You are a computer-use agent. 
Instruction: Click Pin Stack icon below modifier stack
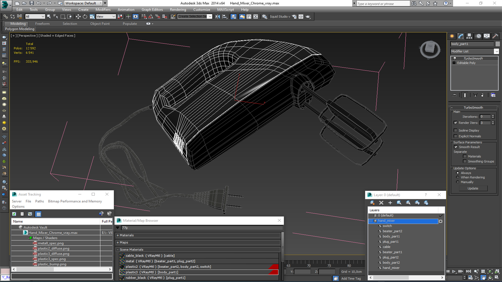(x=454, y=95)
